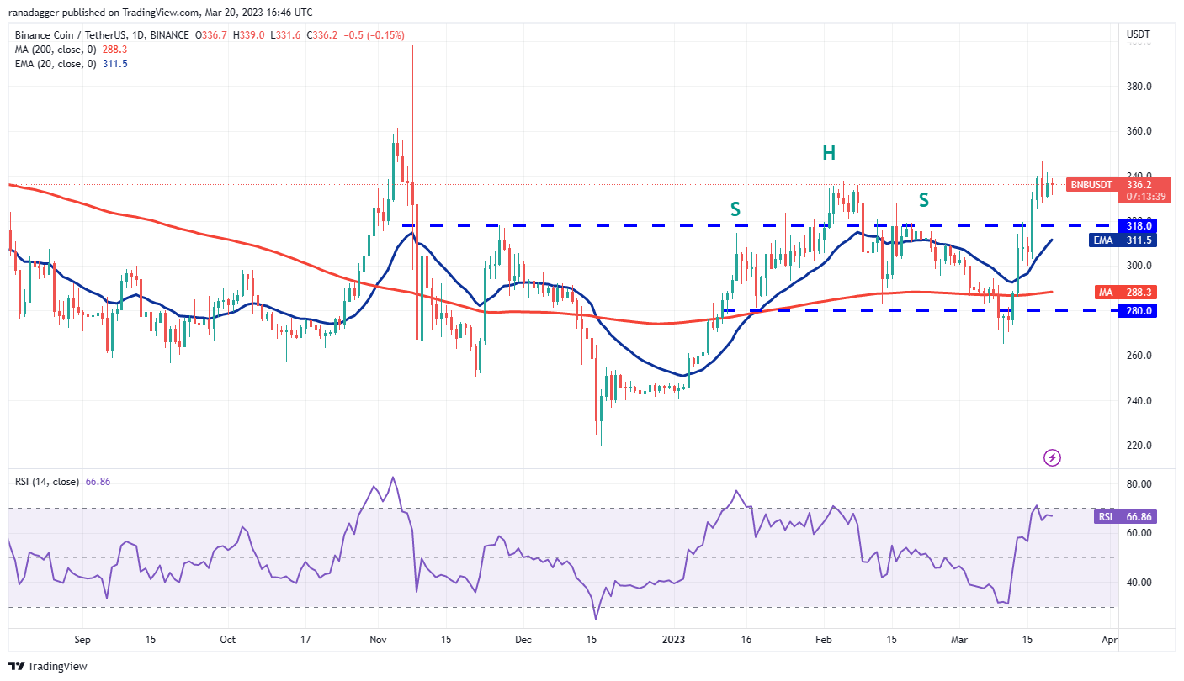The image size is (1184, 681).
Task: Click the '40.00' RSI axis label
Action: (x=1139, y=583)
